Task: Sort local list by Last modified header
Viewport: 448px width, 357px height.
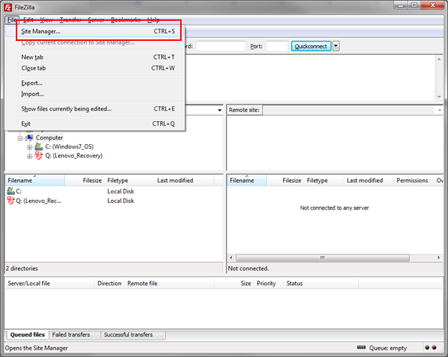Action: click(184, 181)
